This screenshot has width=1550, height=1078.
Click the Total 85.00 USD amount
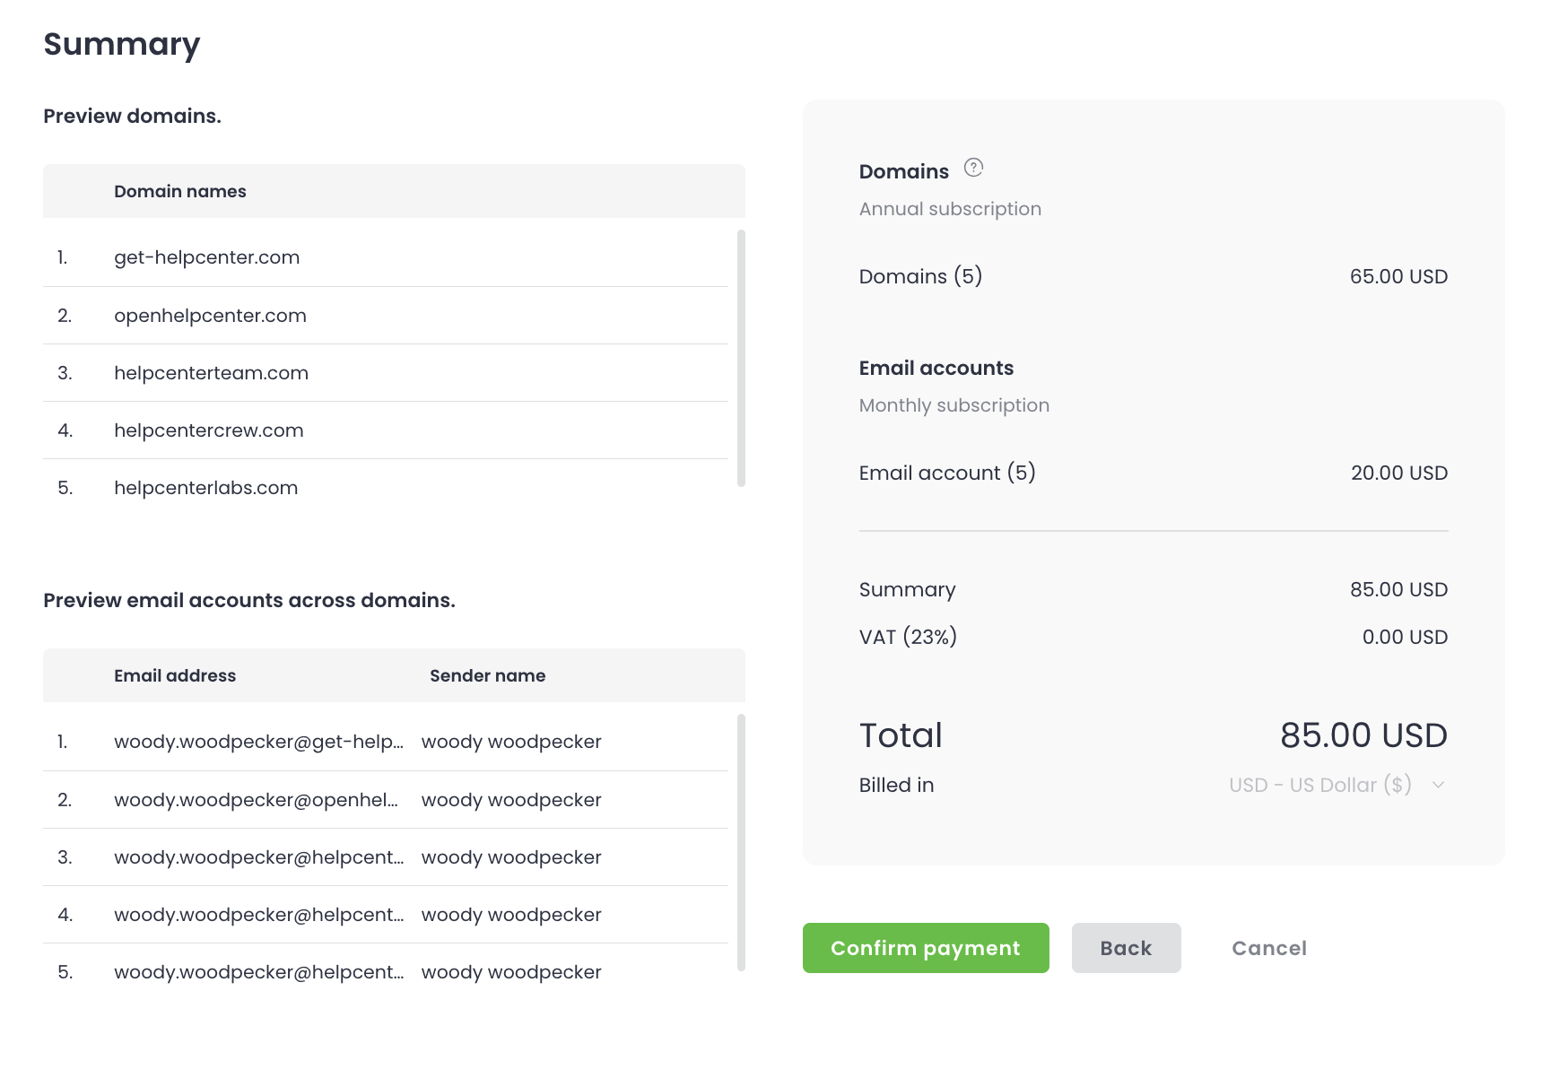tap(1363, 735)
